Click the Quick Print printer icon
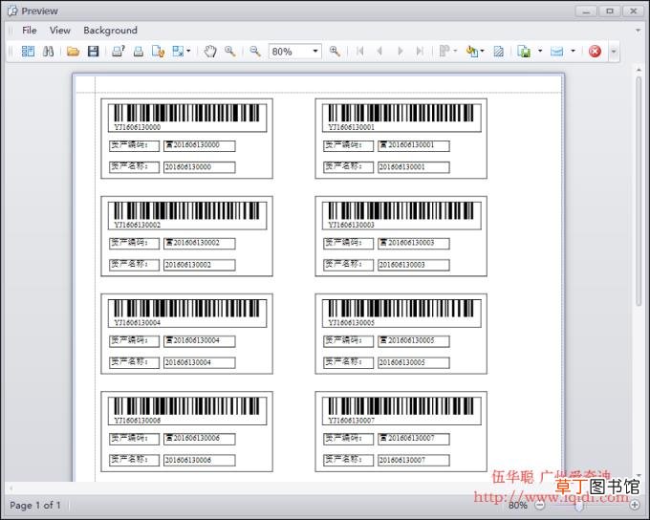650x520 pixels. click(139, 52)
